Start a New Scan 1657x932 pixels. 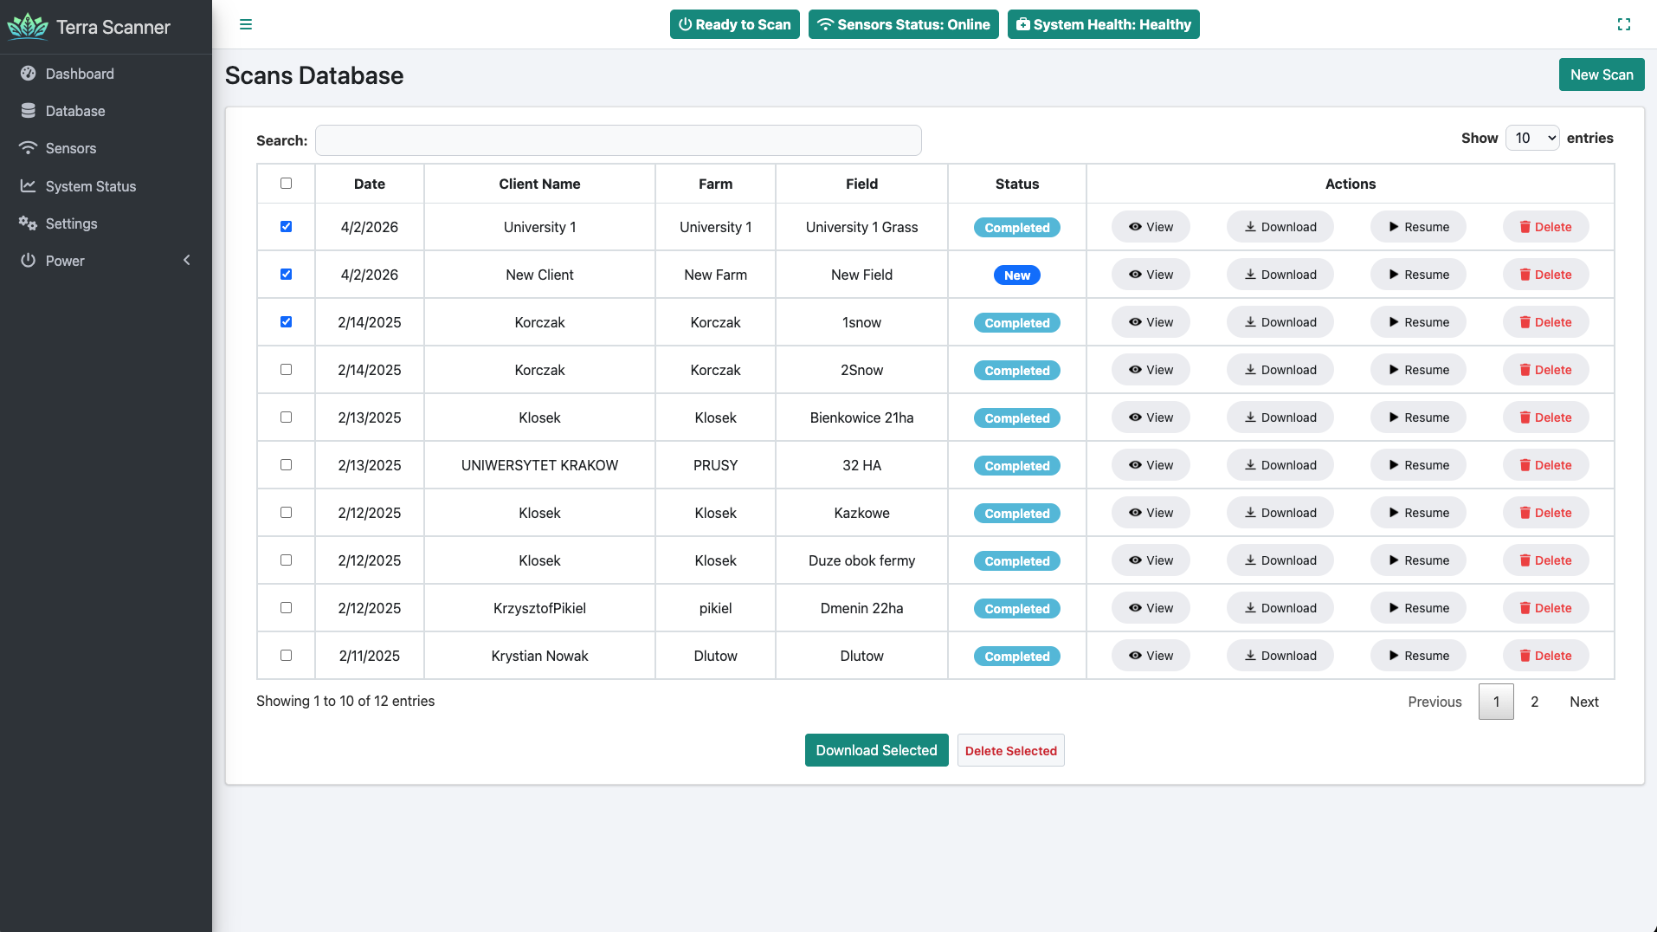(x=1601, y=74)
